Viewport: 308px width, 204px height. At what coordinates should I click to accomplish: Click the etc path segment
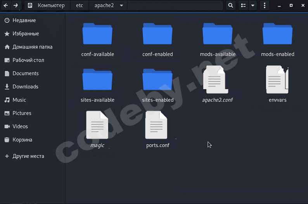(80, 5)
